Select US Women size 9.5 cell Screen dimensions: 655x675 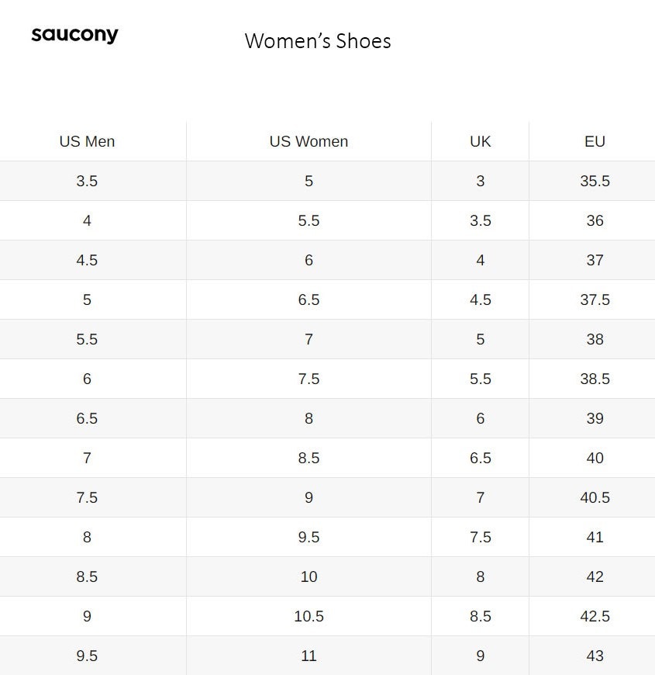pyautogui.click(x=309, y=537)
